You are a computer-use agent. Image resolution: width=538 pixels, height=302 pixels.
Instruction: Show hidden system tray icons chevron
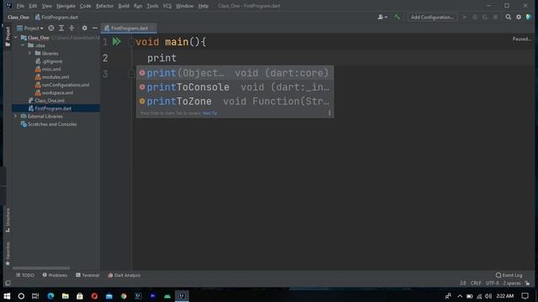coord(460,296)
